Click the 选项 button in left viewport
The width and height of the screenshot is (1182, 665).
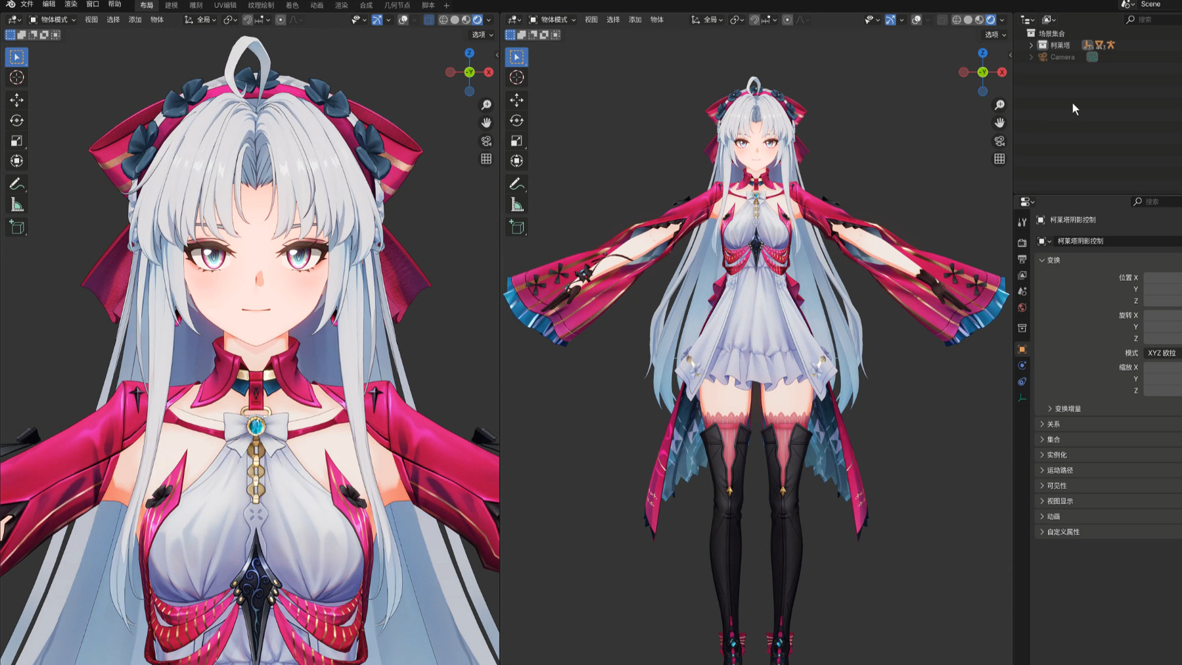point(482,35)
